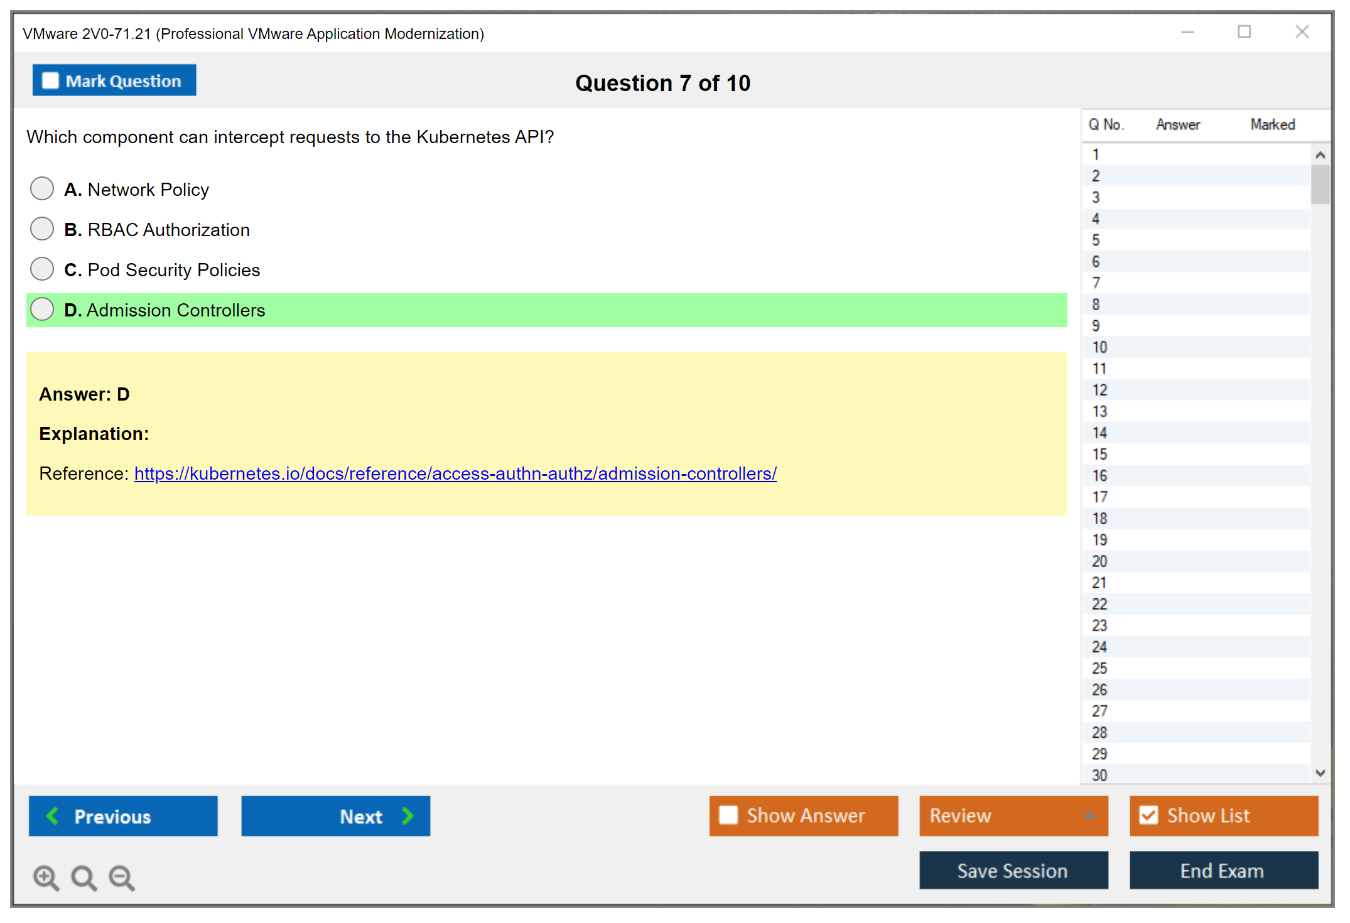Tick the Mark Question checkbox
The width and height of the screenshot is (1350, 923).
(x=50, y=81)
